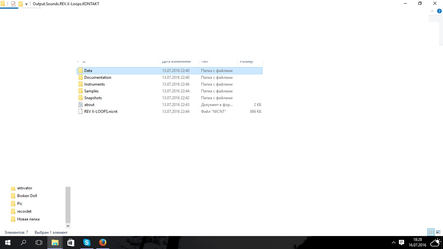Click the Broken Doll folder icon in sidebar
This screenshot has height=249, width=443.
[13, 196]
